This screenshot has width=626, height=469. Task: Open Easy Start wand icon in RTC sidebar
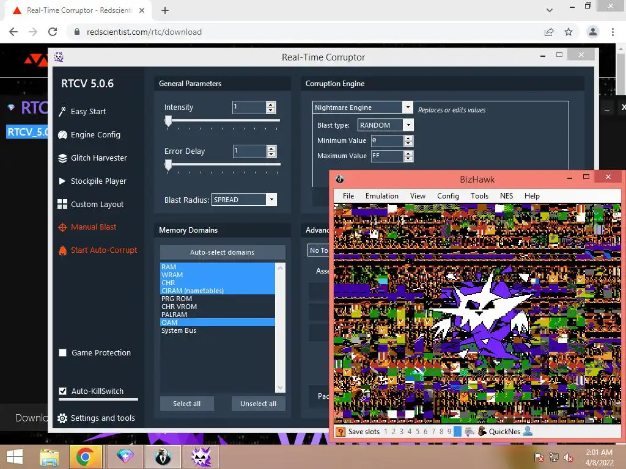click(62, 112)
